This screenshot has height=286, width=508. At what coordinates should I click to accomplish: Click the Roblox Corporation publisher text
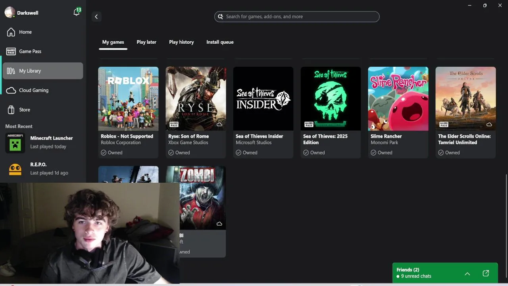(121, 143)
